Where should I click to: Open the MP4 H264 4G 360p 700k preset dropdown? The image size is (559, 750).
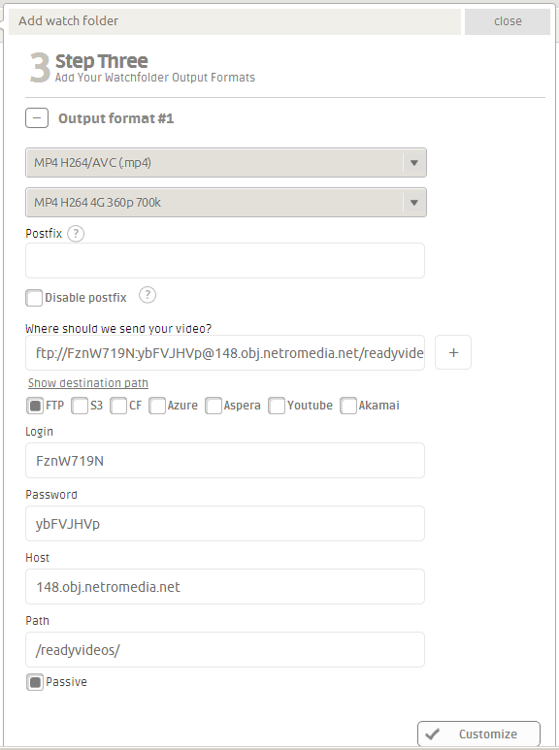pos(226,203)
